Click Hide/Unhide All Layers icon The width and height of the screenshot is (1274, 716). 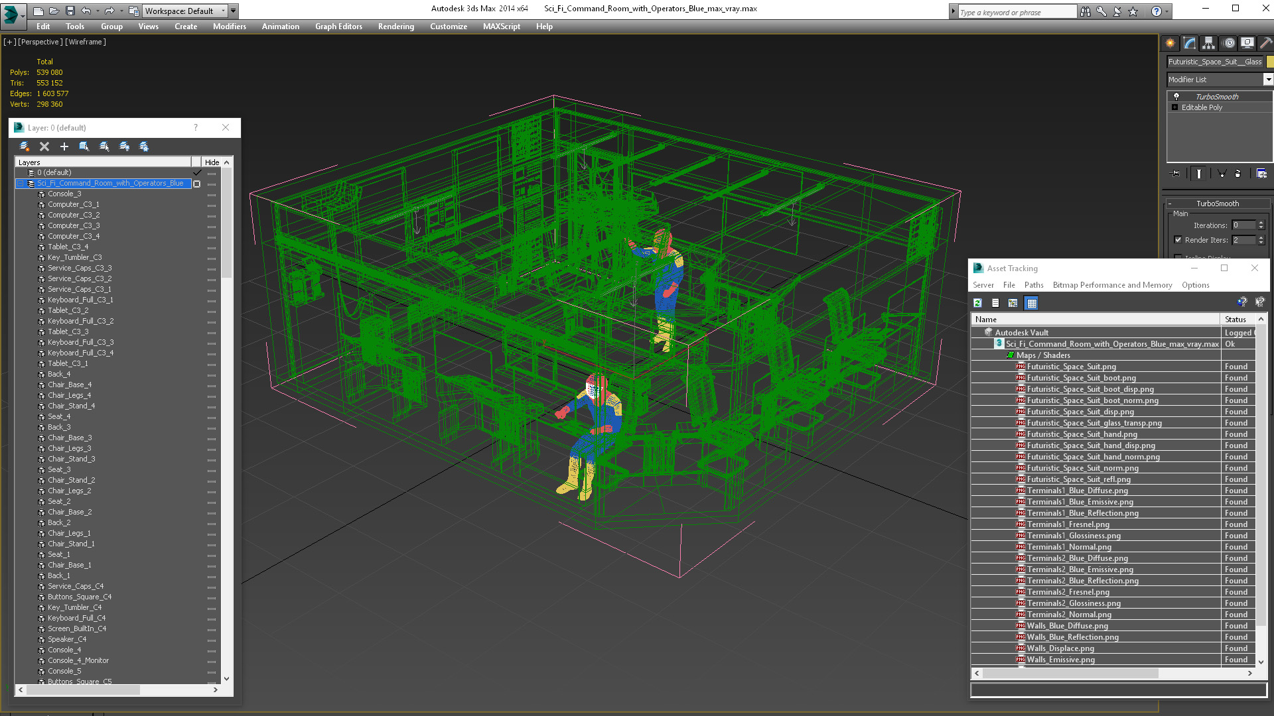[x=124, y=147]
